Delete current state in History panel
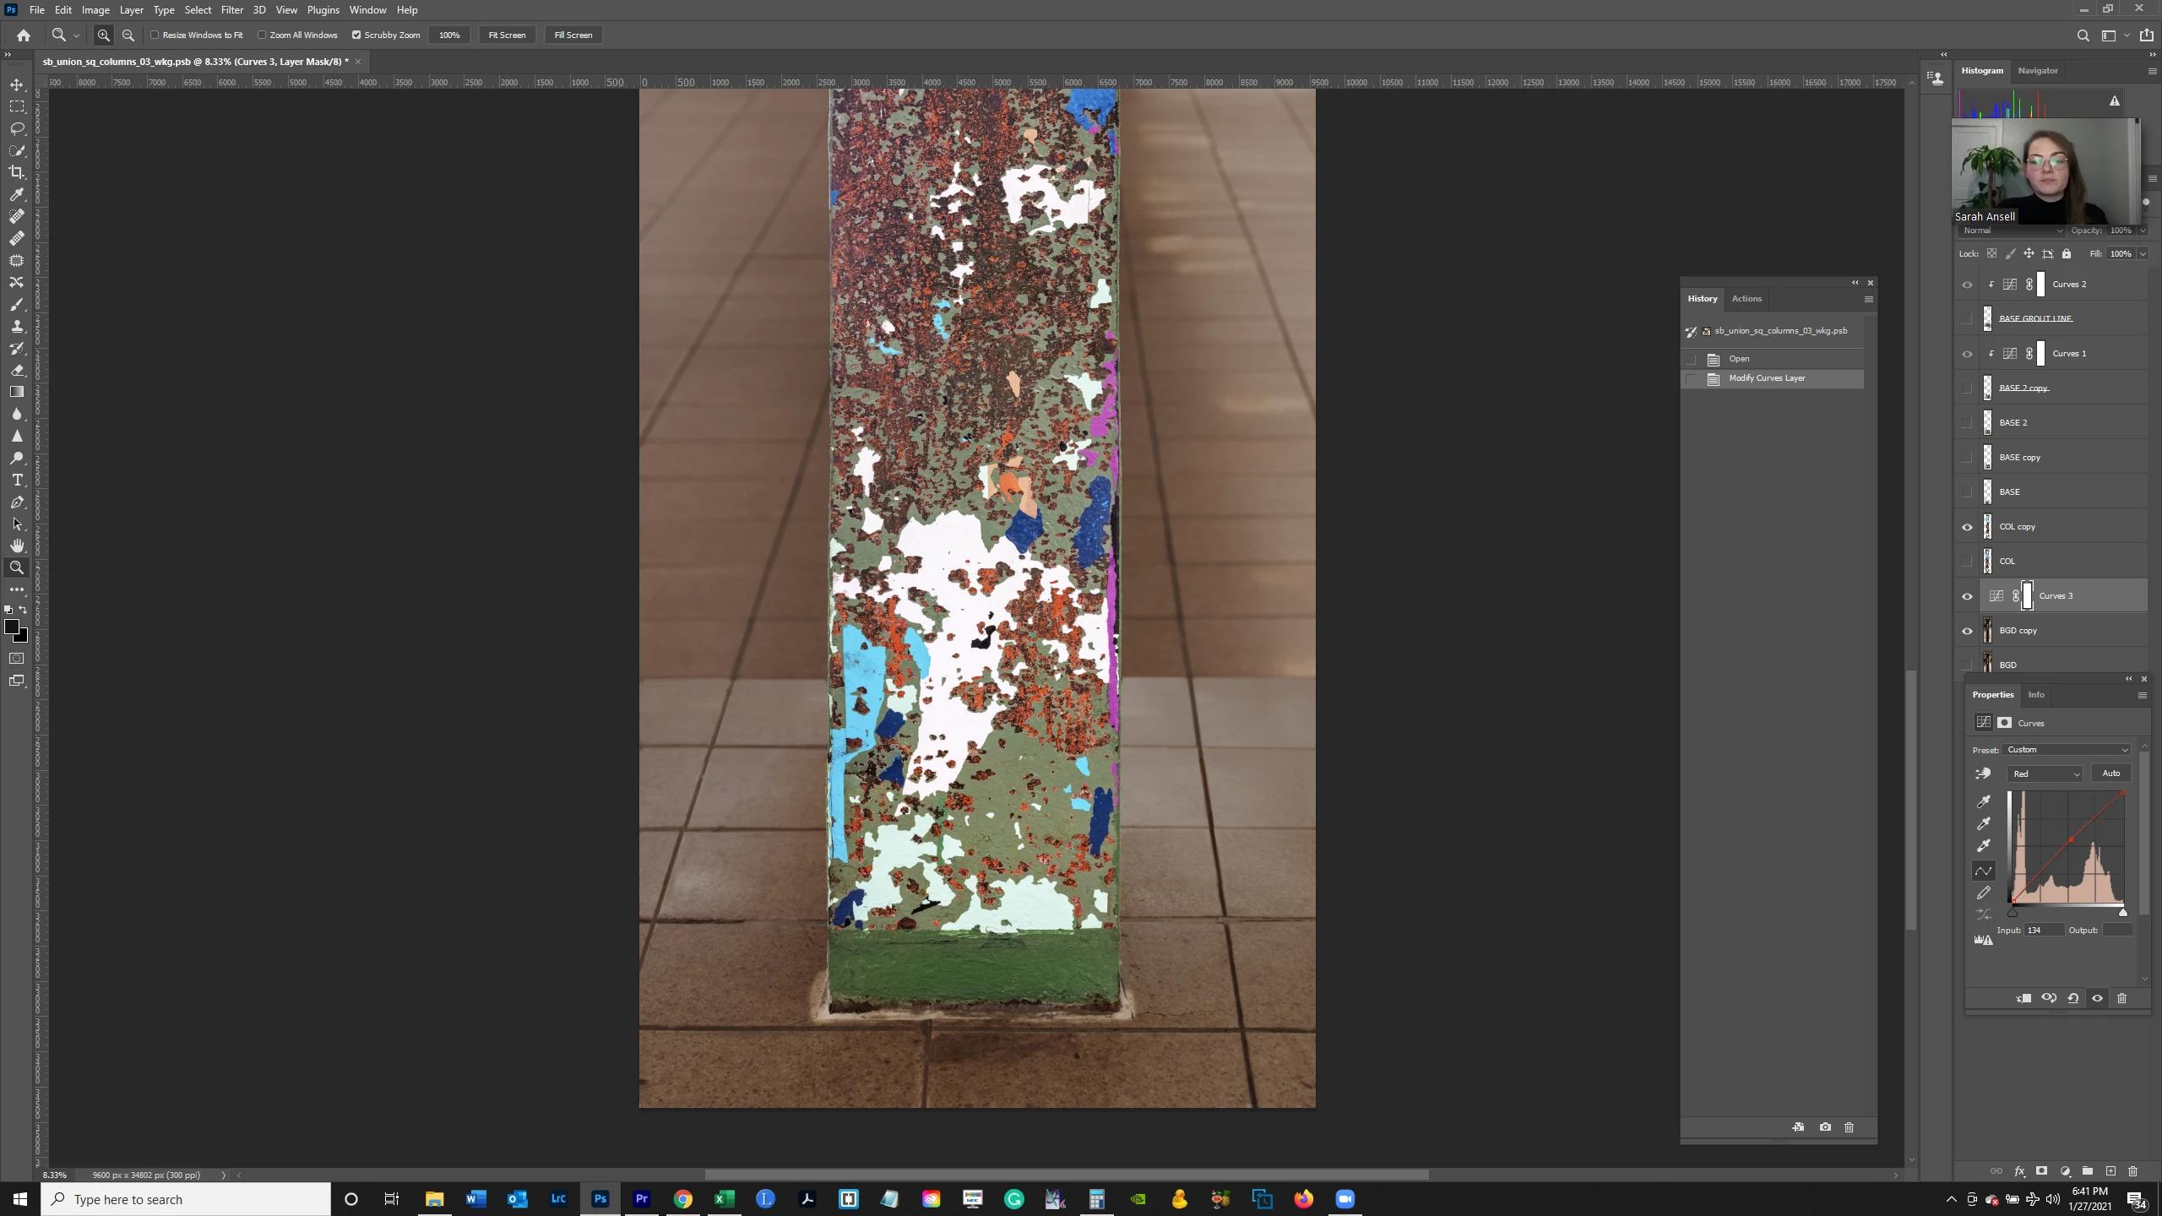Image resolution: width=2162 pixels, height=1216 pixels. [x=1849, y=1127]
